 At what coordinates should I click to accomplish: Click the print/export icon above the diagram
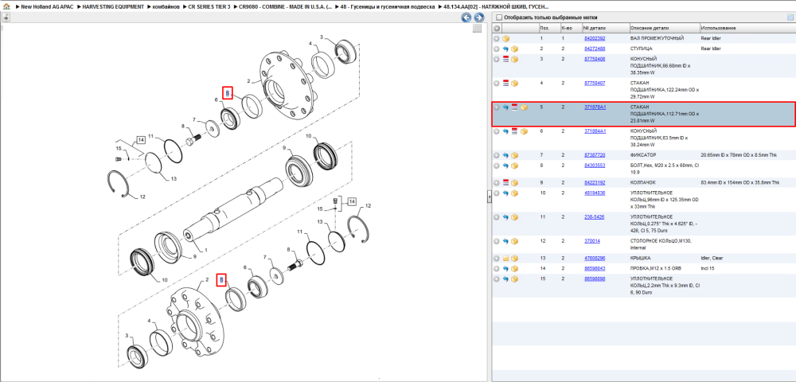[x=6, y=18]
